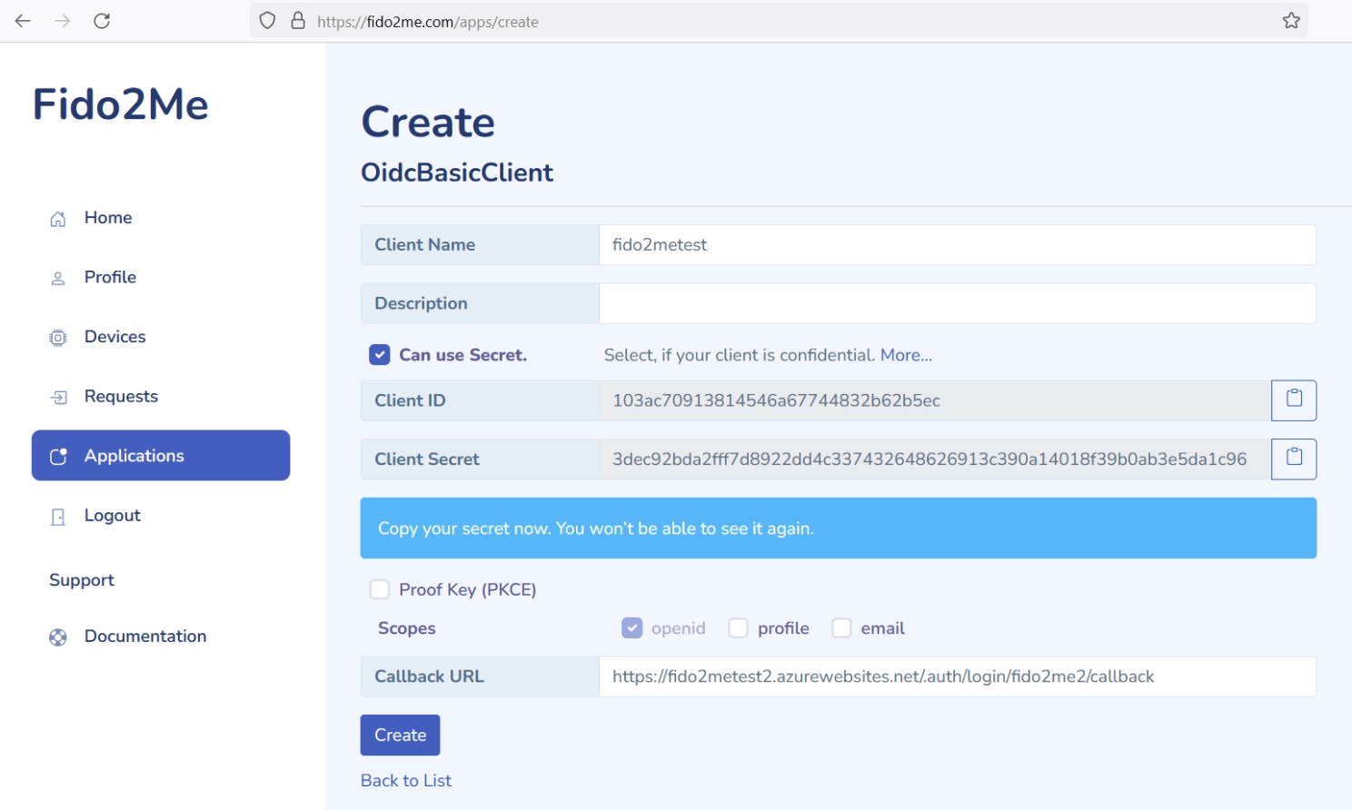
Task: Go back using browser back arrow
Action: point(23,21)
